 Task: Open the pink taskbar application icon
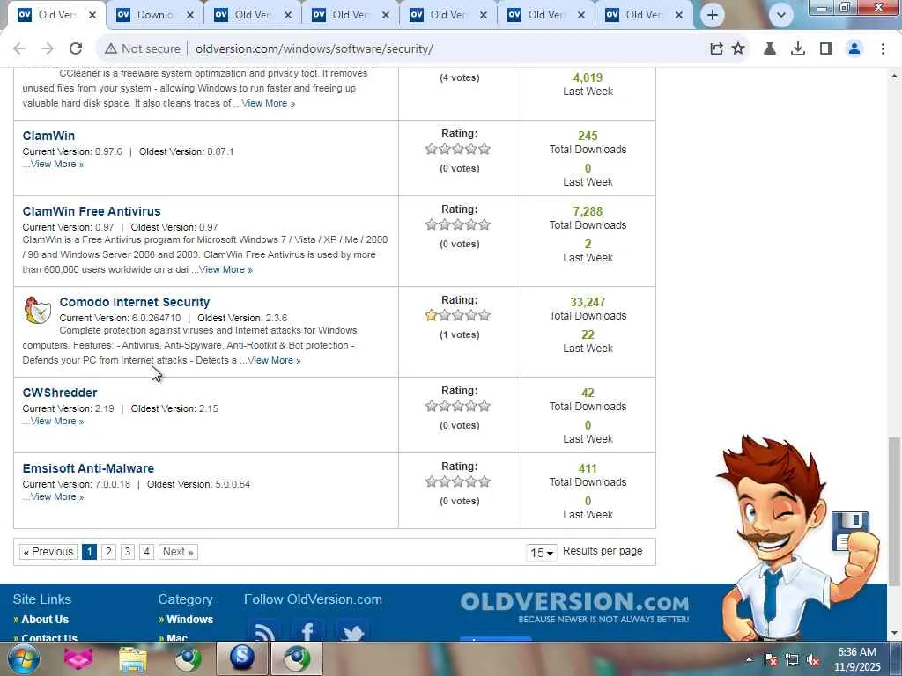click(x=78, y=658)
